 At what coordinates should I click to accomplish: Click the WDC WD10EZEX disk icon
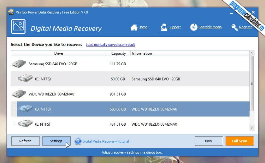pyautogui.click(x=19, y=94)
